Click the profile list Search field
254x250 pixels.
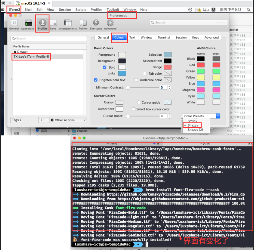coord(49,39)
